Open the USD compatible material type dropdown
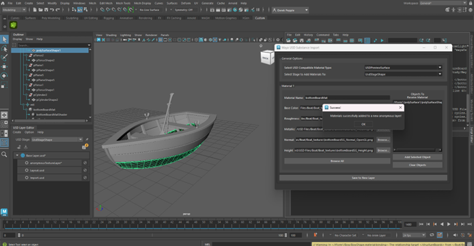The width and height of the screenshot is (474, 246). [x=403, y=67]
